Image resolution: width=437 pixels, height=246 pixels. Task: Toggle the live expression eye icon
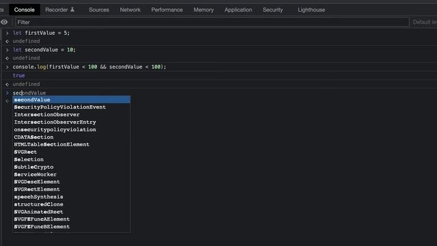pyautogui.click(x=4, y=22)
